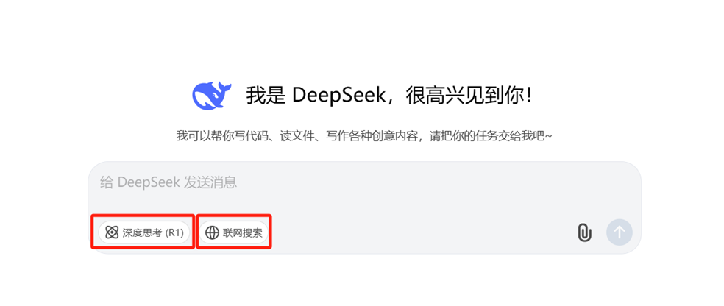Click the word DeepSeek in the greeting heading

point(338,95)
